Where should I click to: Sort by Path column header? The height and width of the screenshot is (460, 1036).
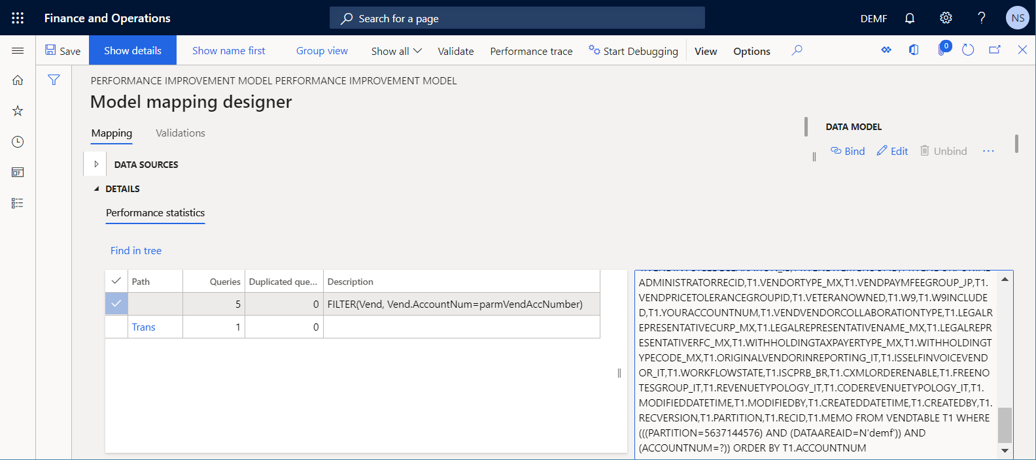(x=156, y=282)
